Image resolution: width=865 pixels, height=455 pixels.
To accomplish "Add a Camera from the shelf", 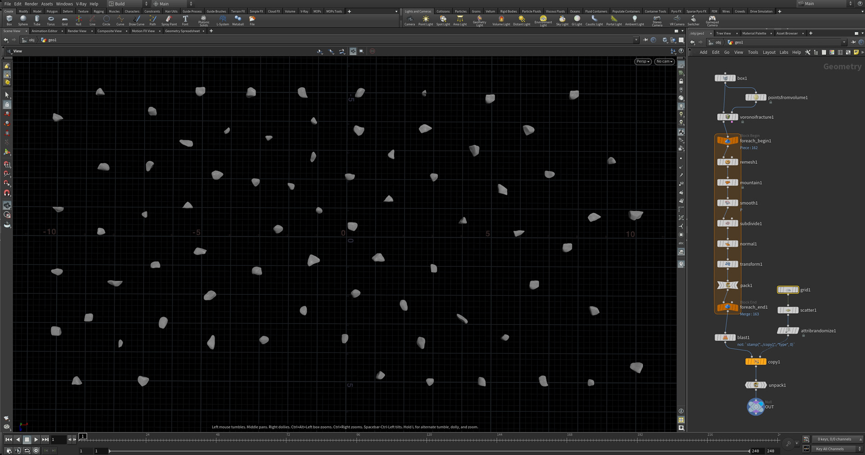I will click(x=410, y=21).
